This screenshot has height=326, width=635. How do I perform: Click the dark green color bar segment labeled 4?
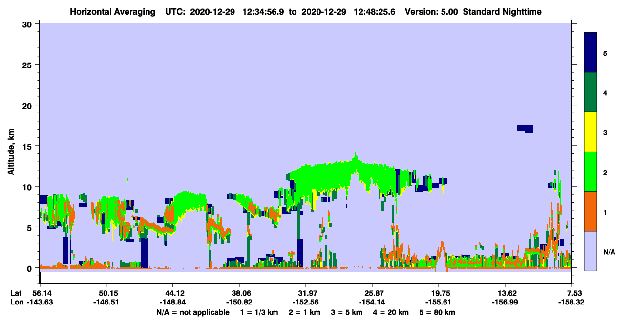(591, 92)
